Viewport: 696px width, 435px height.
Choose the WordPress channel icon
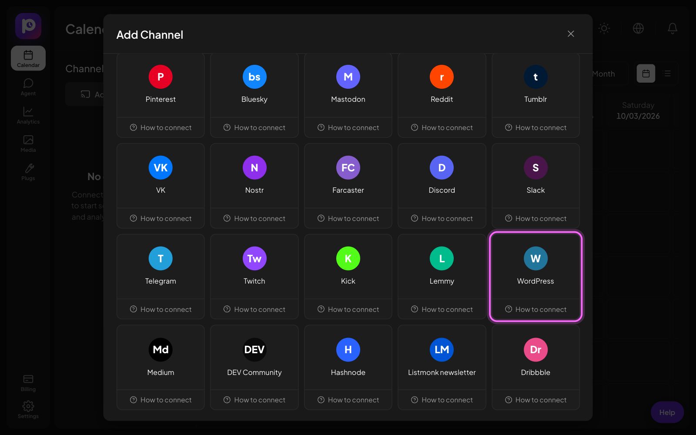pyautogui.click(x=535, y=259)
